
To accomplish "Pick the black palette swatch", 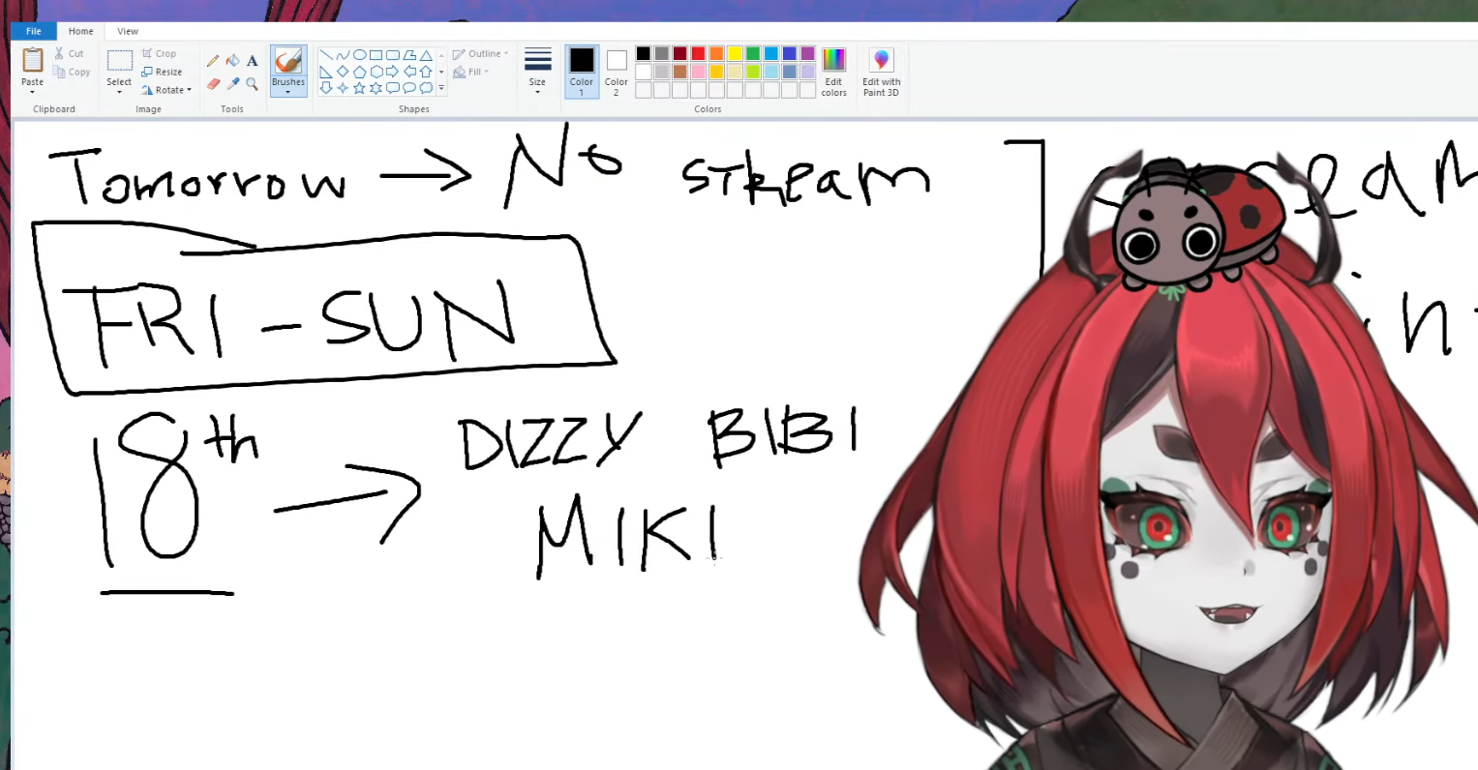I will coord(644,54).
